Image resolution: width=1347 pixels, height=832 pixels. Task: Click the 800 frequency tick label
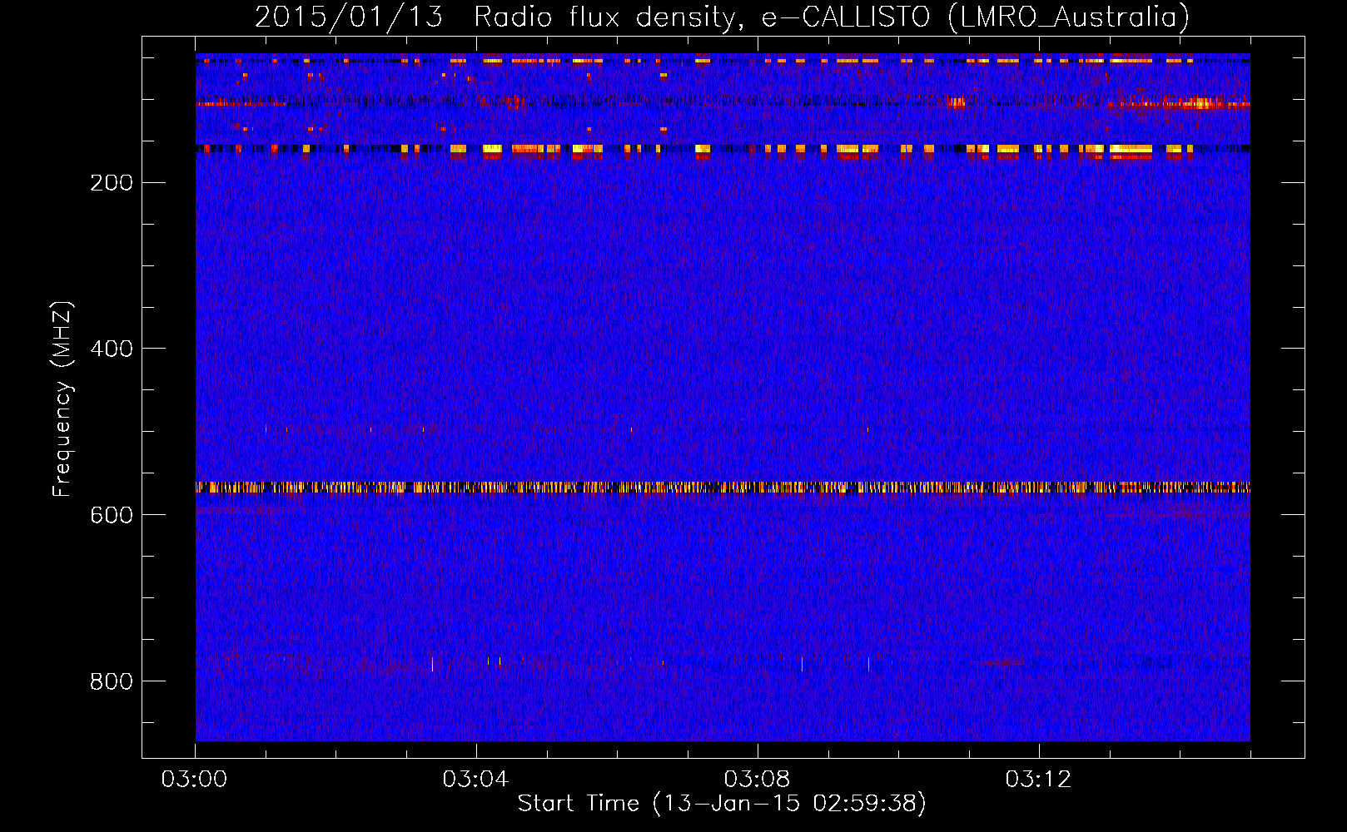point(112,682)
